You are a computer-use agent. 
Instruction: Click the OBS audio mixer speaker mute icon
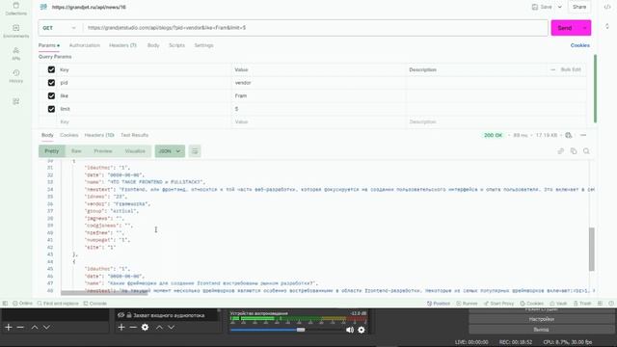coord(349,330)
